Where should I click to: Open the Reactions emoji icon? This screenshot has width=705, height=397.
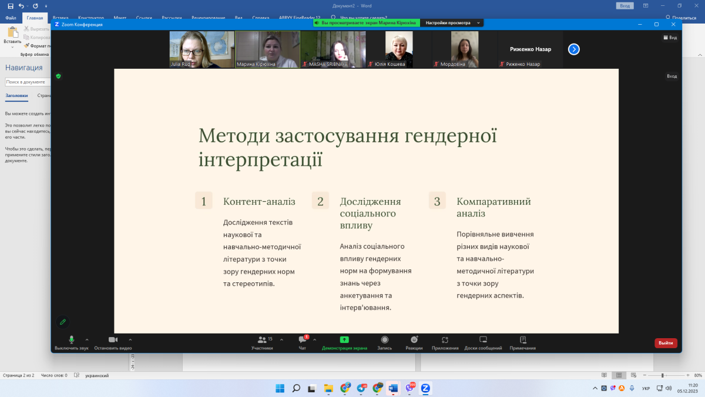[x=414, y=340]
